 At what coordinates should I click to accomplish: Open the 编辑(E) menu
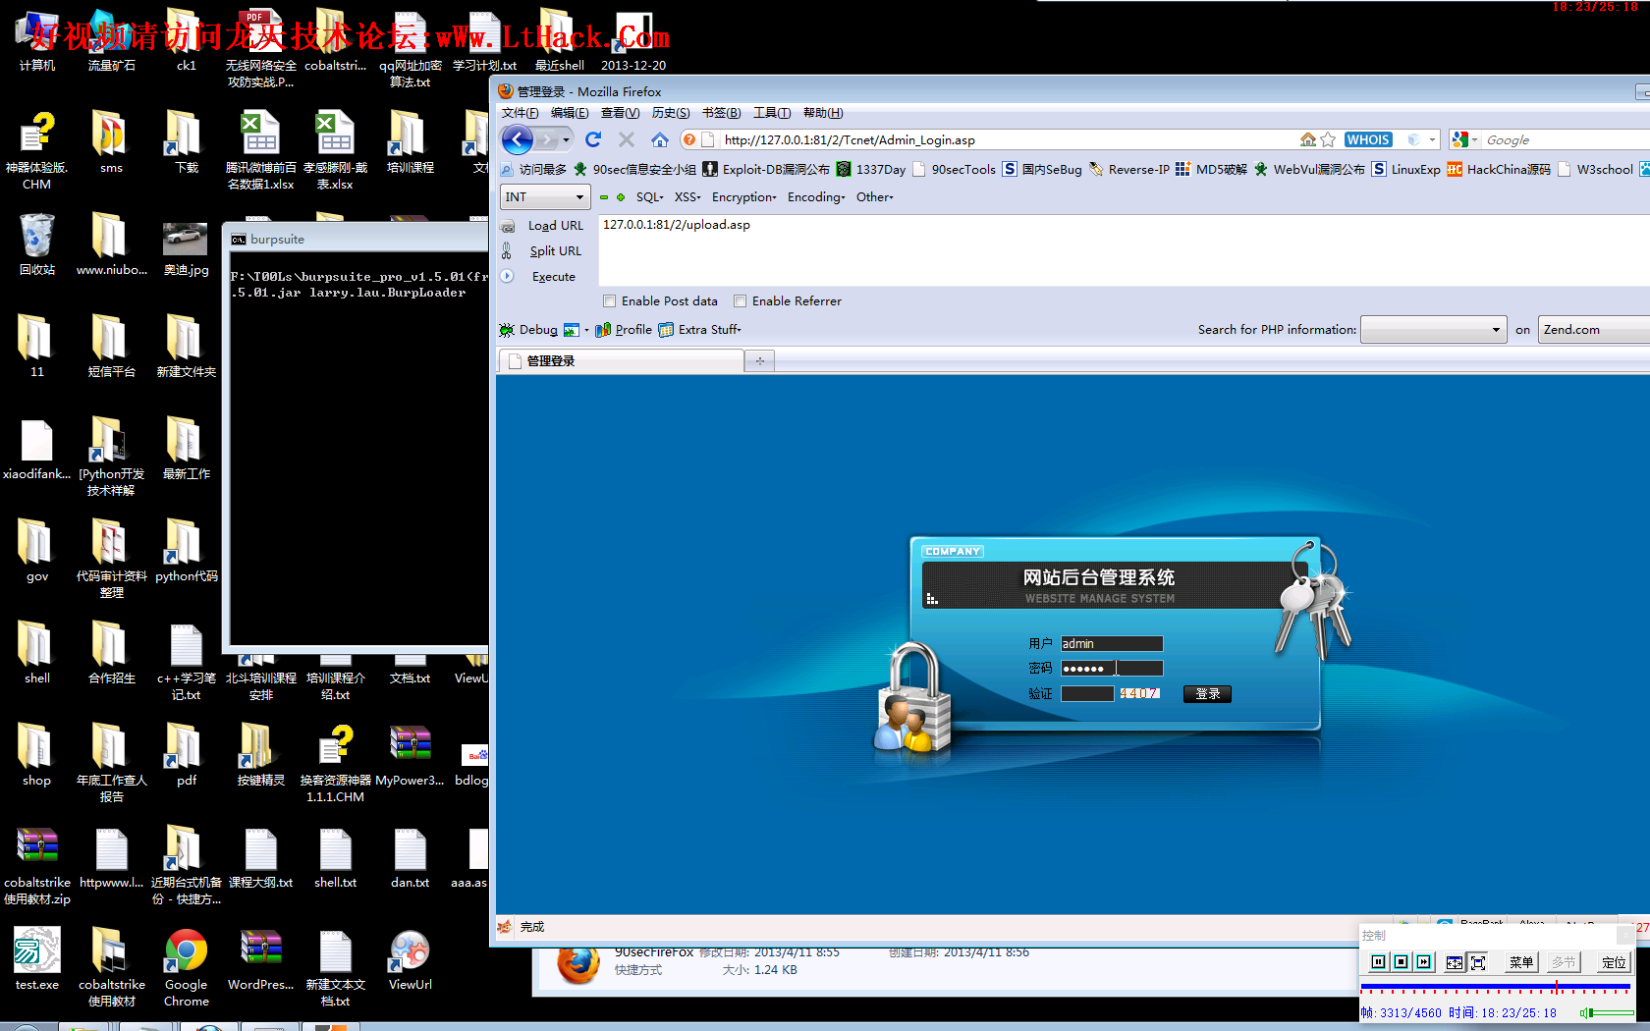[x=570, y=113]
